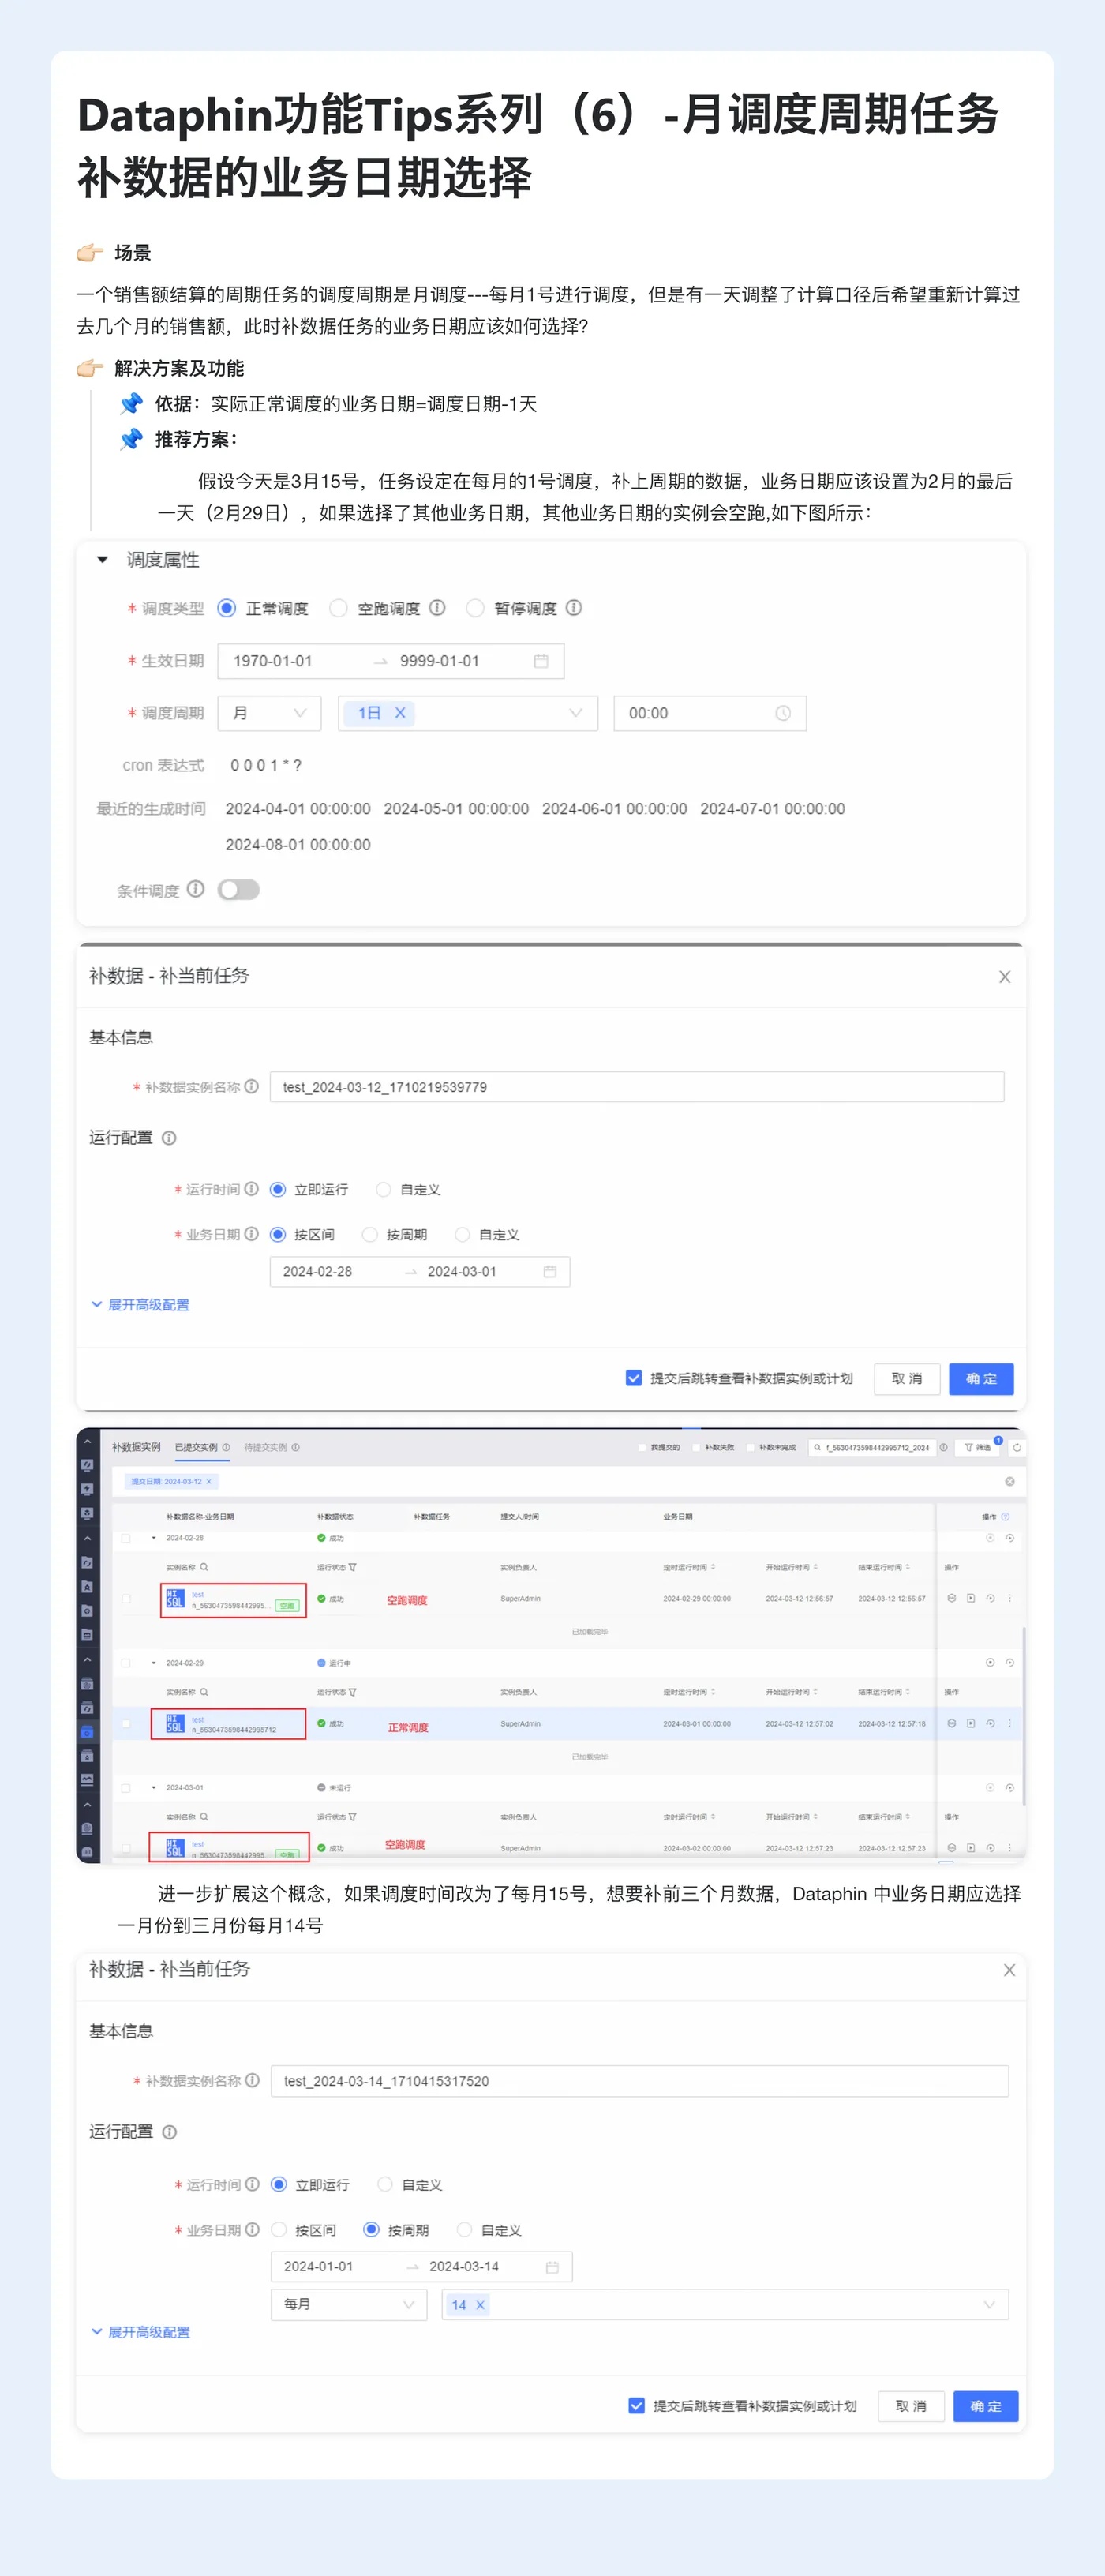Select 暂停调度 radio button

click(x=476, y=608)
